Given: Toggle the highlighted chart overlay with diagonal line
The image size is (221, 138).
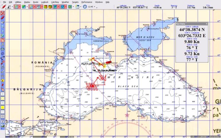Looking at the screenshot, I should (38, 7).
